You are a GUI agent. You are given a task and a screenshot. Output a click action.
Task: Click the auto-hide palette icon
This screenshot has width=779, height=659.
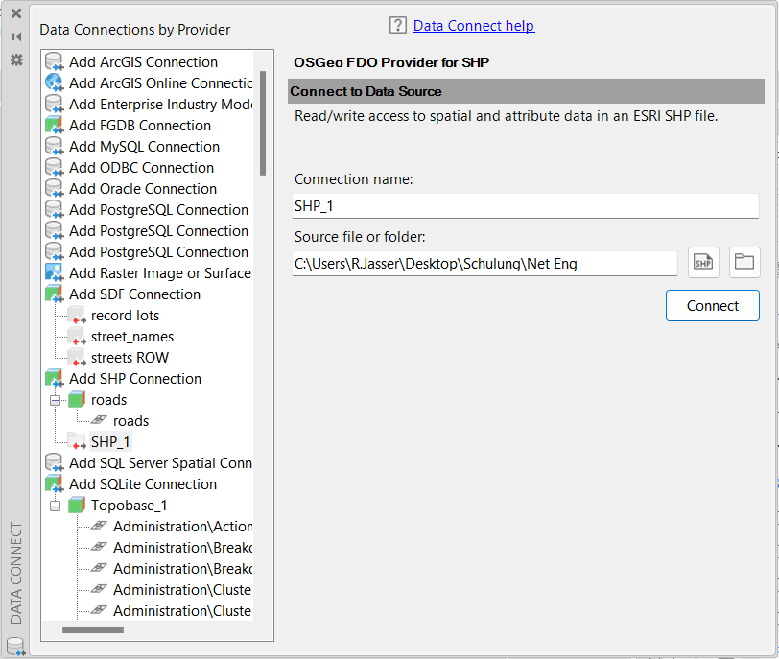click(x=16, y=36)
